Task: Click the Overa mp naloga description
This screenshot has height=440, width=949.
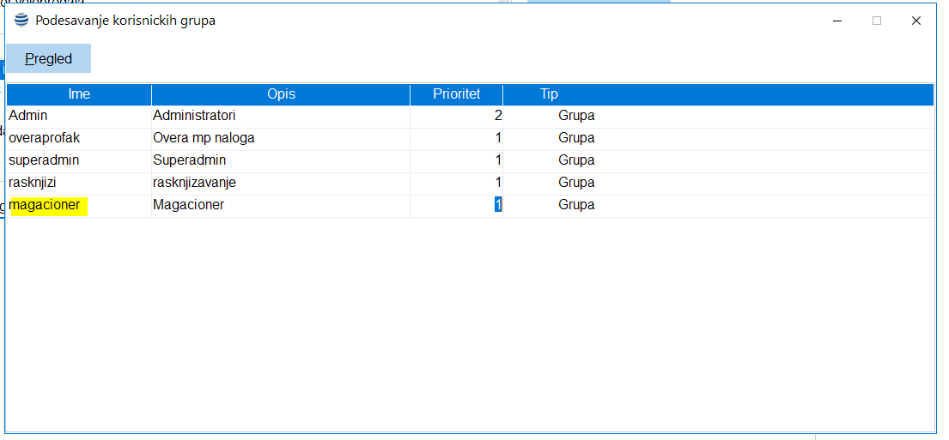Action: click(x=204, y=138)
